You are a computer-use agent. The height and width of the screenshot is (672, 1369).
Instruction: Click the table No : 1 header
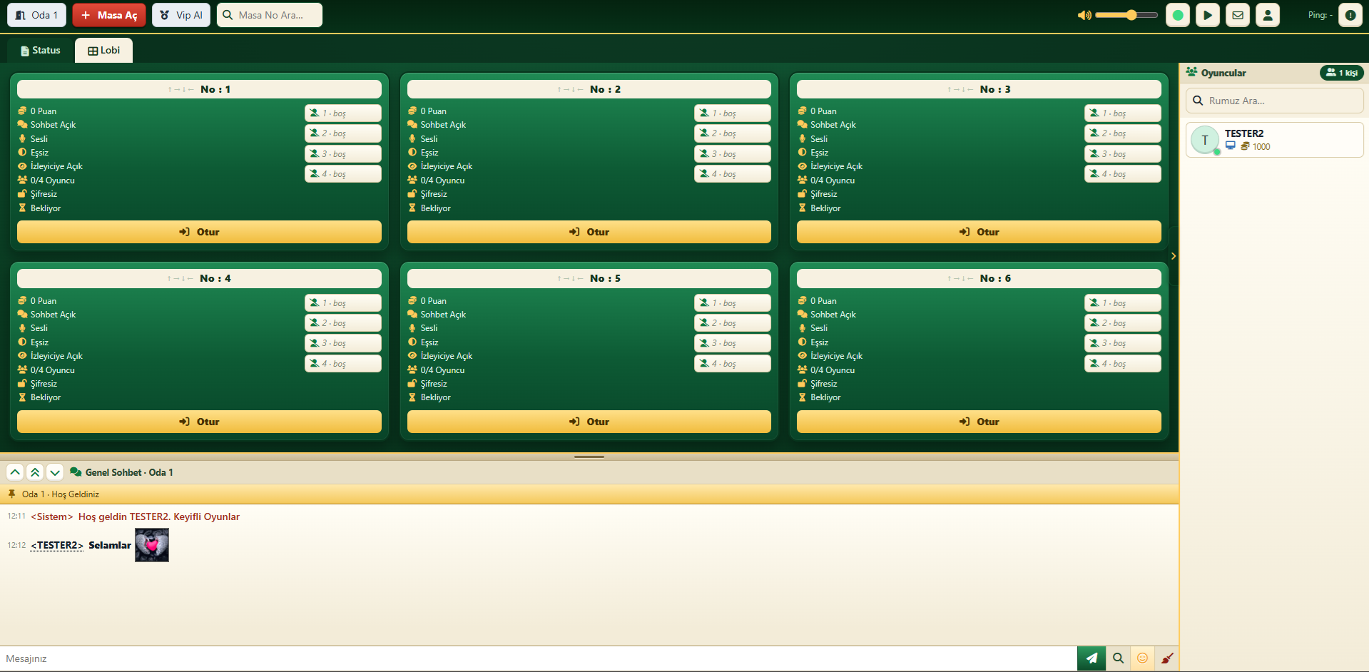pos(199,89)
